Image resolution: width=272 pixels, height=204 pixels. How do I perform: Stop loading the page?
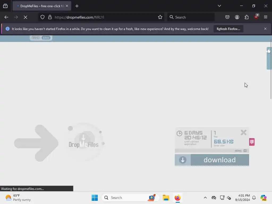[25, 17]
